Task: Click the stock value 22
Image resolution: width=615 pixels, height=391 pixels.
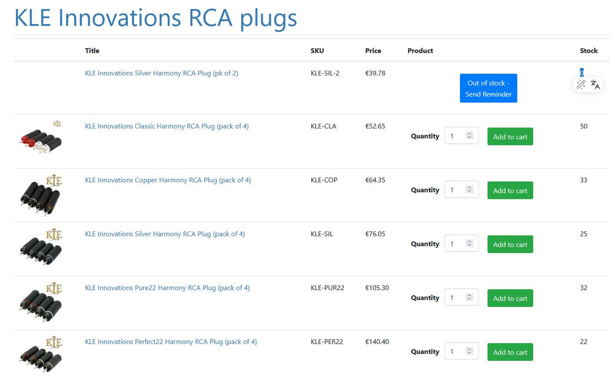Action: coord(584,341)
